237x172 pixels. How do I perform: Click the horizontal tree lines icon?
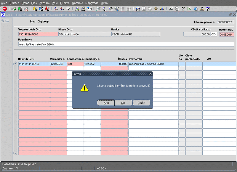tap(123, 9)
